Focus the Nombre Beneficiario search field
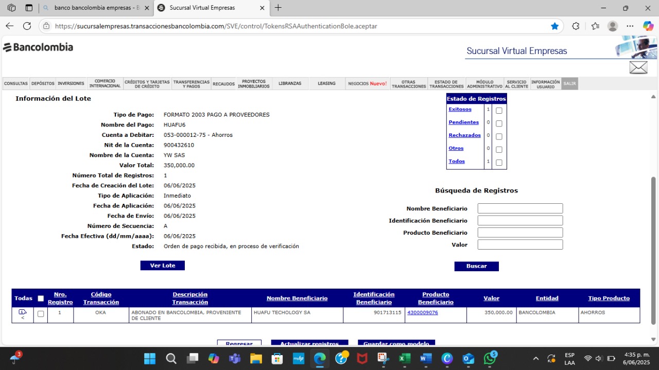659x370 pixels. tap(520, 208)
